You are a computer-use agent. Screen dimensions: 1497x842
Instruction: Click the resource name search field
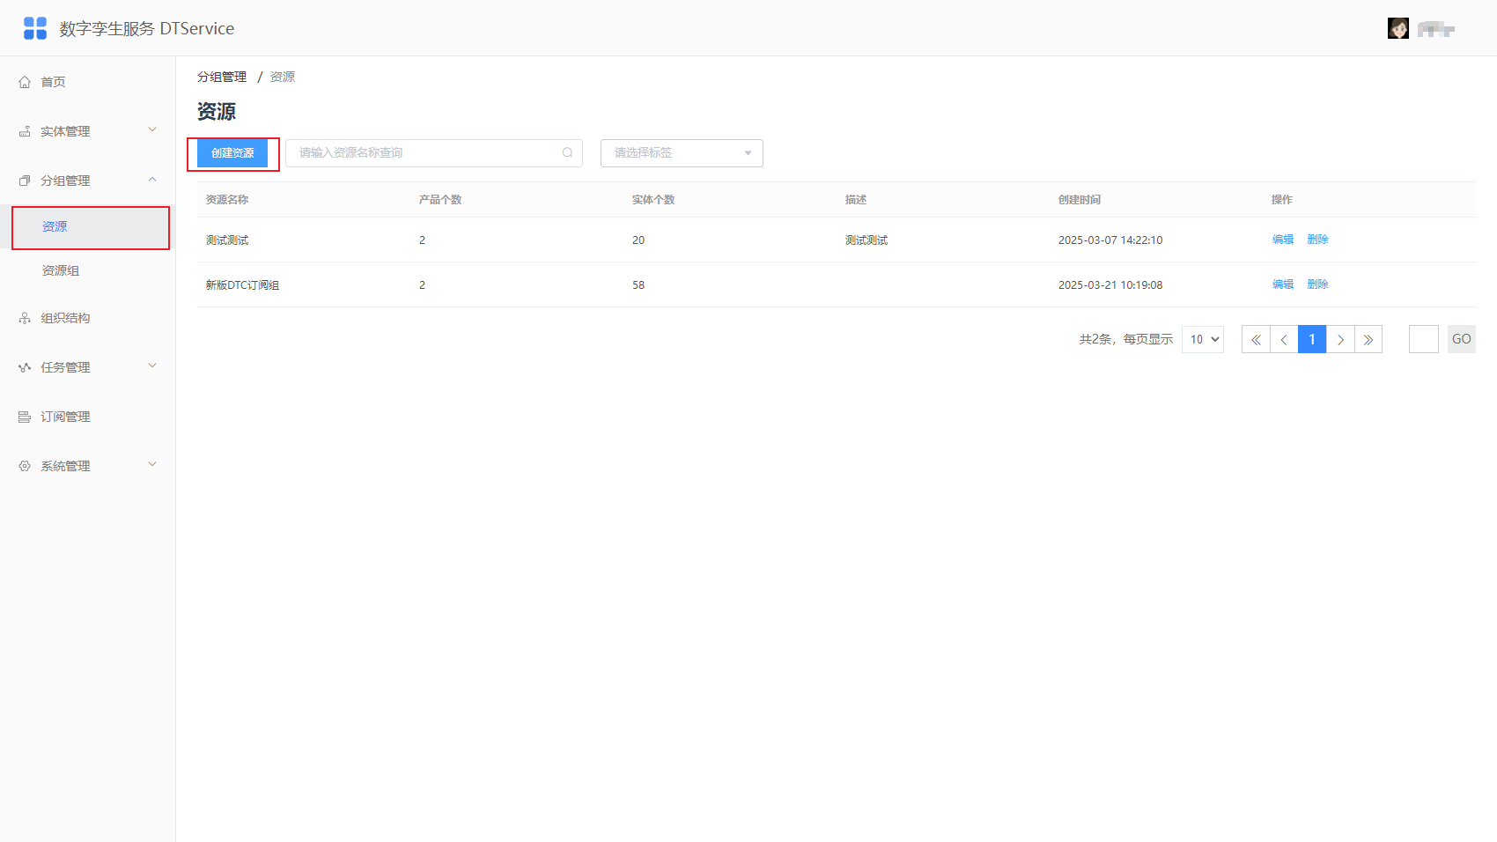click(434, 153)
